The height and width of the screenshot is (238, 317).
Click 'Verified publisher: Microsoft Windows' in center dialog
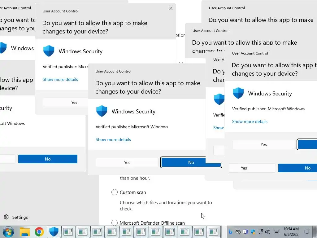[x=132, y=127]
